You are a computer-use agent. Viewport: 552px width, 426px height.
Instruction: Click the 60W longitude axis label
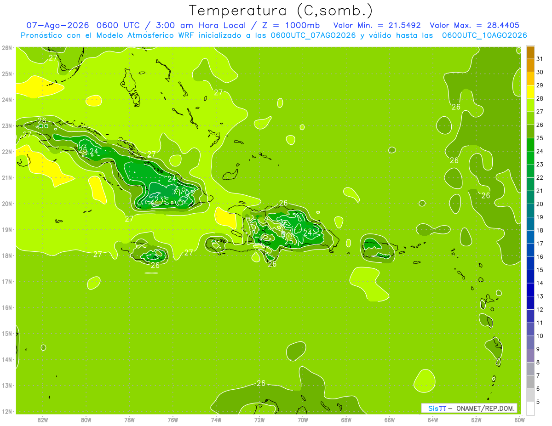(x=519, y=420)
